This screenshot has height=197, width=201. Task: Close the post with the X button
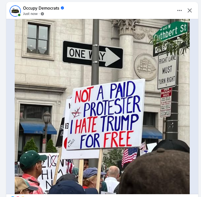pyautogui.click(x=190, y=10)
